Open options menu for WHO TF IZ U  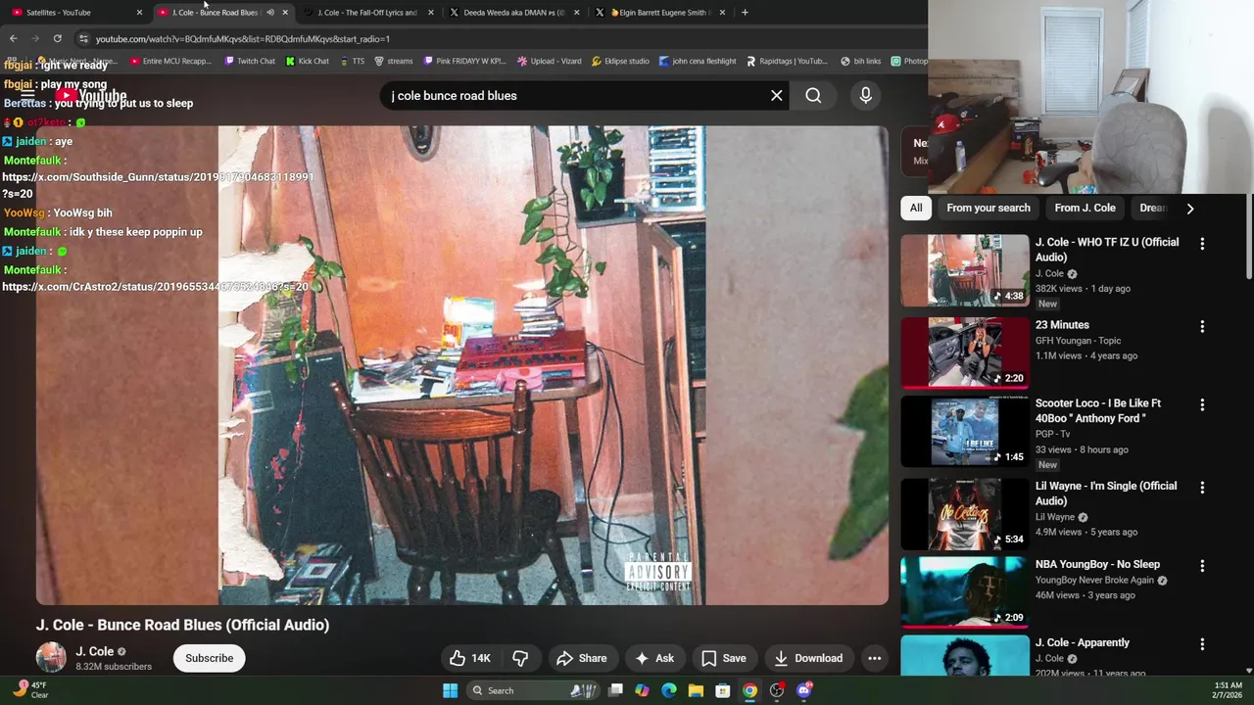[1202, 243]
